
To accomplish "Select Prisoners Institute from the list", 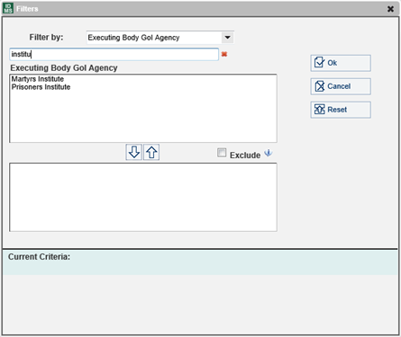I will pos(41,87).
